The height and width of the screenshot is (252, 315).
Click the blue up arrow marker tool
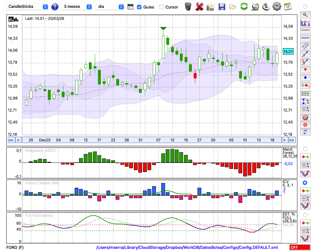tap(305, 77)
